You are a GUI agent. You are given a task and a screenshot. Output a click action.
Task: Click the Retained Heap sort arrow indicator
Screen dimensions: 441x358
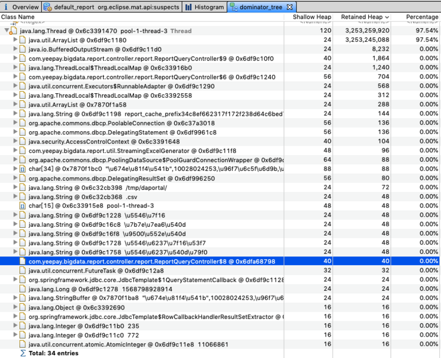387,17
